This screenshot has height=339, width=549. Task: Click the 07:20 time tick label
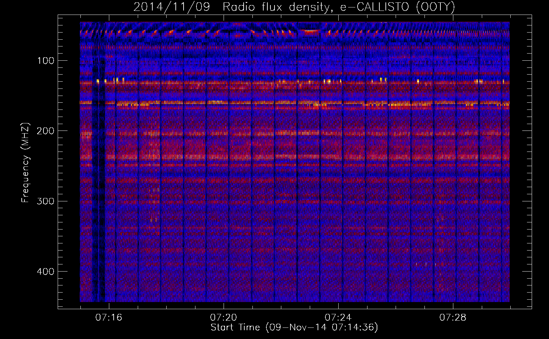224,318
